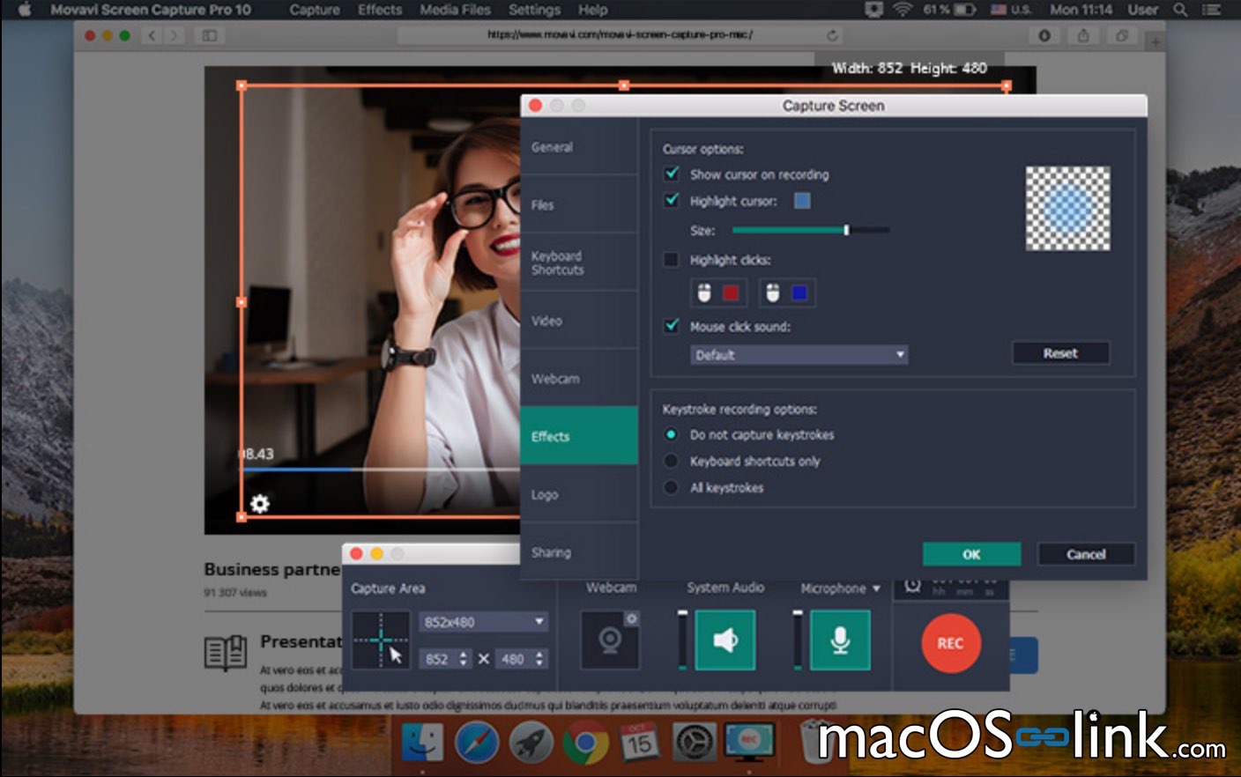Disable Mouse click sound
This screenshot has height=777, width=1241.
point(673,327)
